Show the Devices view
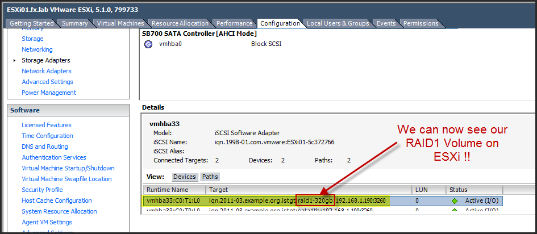 (x=185, y=177)
